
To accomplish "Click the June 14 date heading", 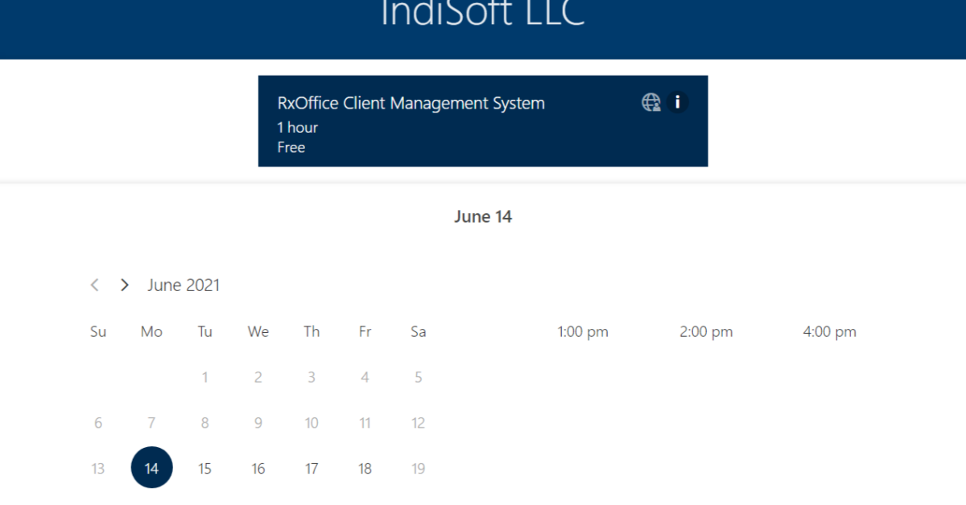I will pos(483,216).
